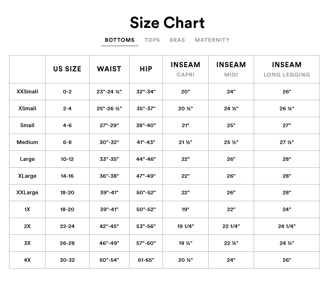Select the Inseam Long Legging header
Image resolution: width=320 pixels, height=290 pixels.
(x=287, y=69)
